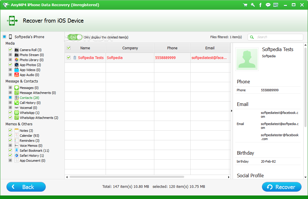Check the Photo Stream checkbox

coord(10,55)
